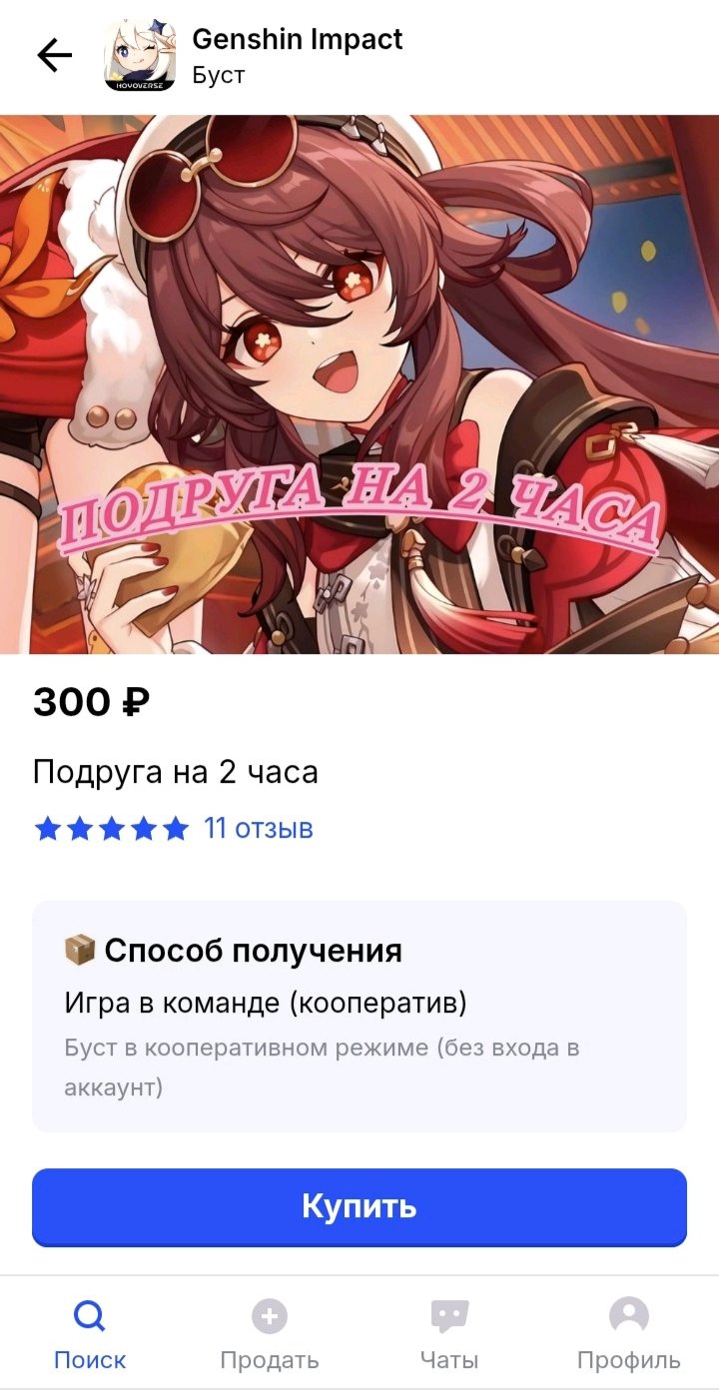Tap the Буст в кооперативном режиме description

[x=322, y=1067]
